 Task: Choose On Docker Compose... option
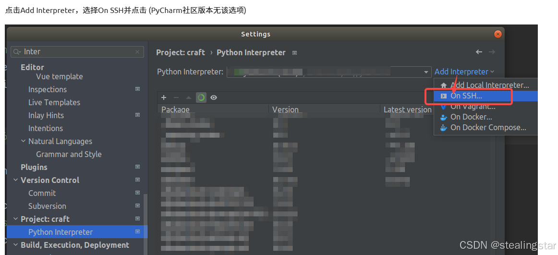click(485, 128)
